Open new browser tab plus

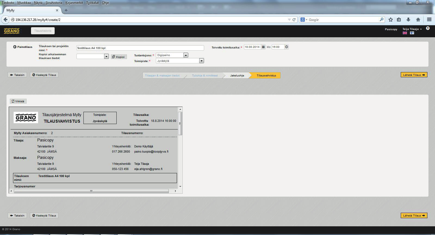(x=66, y=10)
